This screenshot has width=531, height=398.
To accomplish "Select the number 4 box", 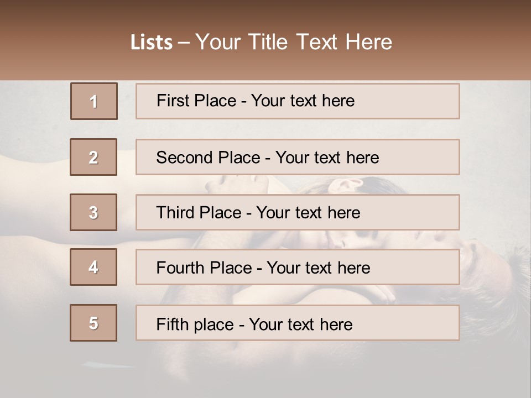I will click(x=93, y=267).
